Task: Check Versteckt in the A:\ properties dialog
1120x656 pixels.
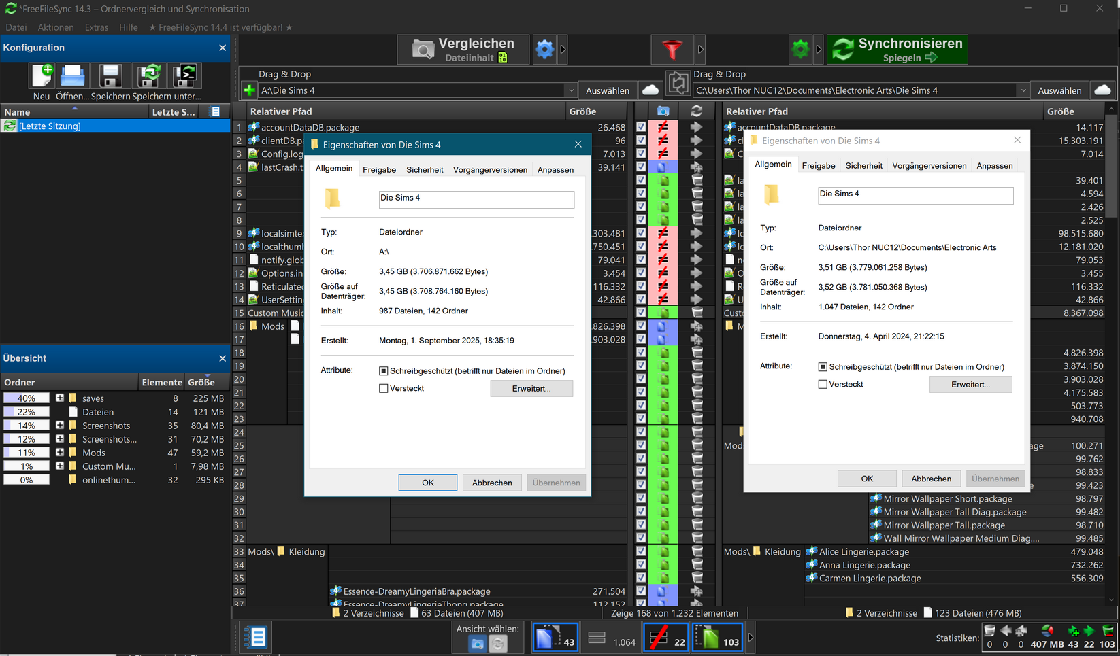Action: click(x=384, y=389)
